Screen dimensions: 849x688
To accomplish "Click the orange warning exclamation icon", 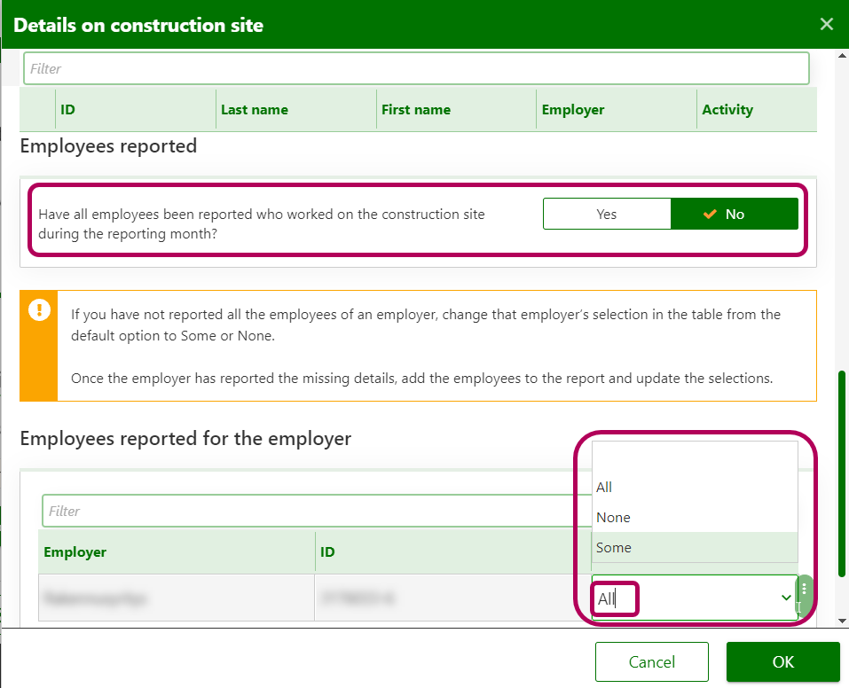I will click(39, 310).
